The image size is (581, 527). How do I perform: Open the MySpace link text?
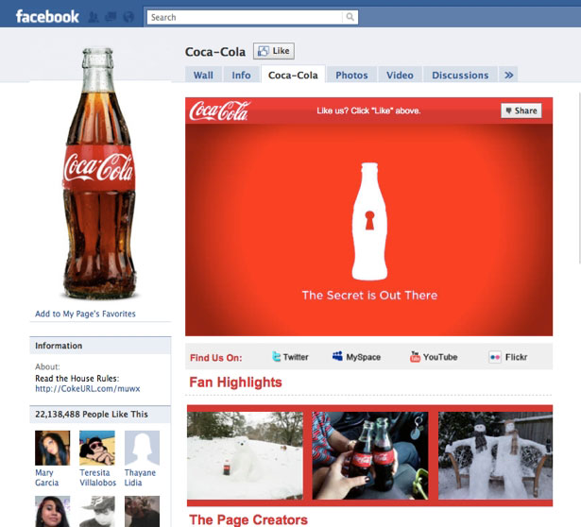[363, 357]
